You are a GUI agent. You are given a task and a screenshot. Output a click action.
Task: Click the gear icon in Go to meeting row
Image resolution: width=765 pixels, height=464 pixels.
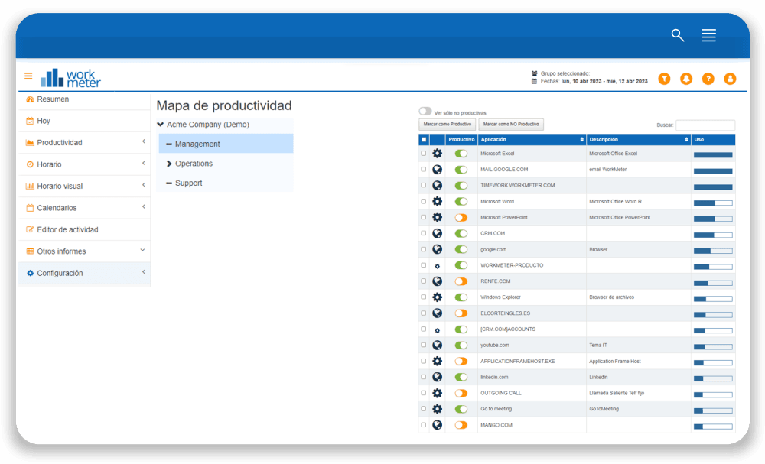(x=437, y=409)
